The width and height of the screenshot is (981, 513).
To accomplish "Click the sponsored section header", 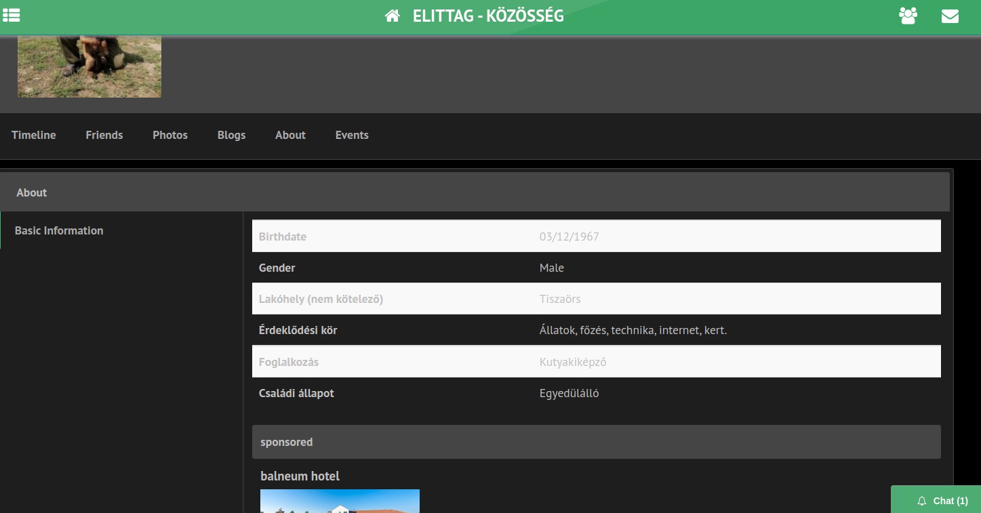I will (x=596, y=442).
